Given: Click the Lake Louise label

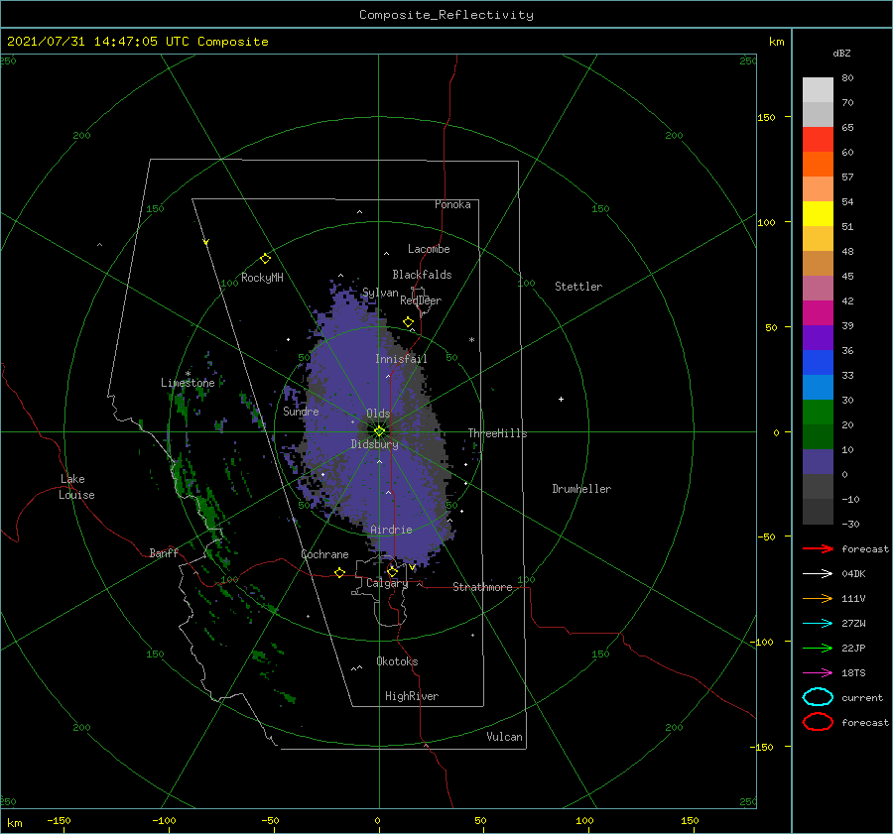Looking at the screenshot, I should (76, 487).
